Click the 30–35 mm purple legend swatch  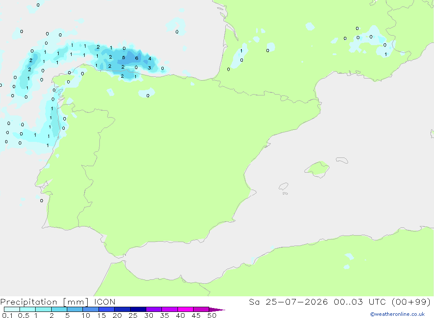pyautogui.click(x=154, y=309)
